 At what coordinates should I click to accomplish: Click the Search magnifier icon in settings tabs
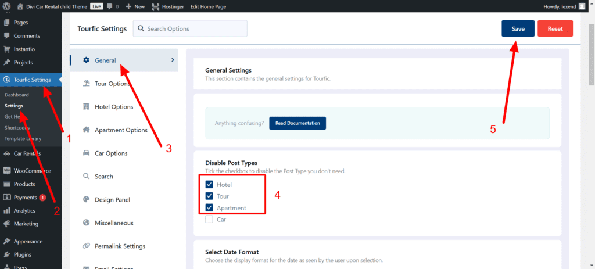86,176
